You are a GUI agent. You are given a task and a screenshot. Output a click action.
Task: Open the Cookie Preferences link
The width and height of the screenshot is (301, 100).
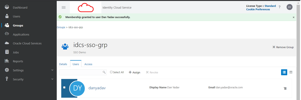point(258,9)
